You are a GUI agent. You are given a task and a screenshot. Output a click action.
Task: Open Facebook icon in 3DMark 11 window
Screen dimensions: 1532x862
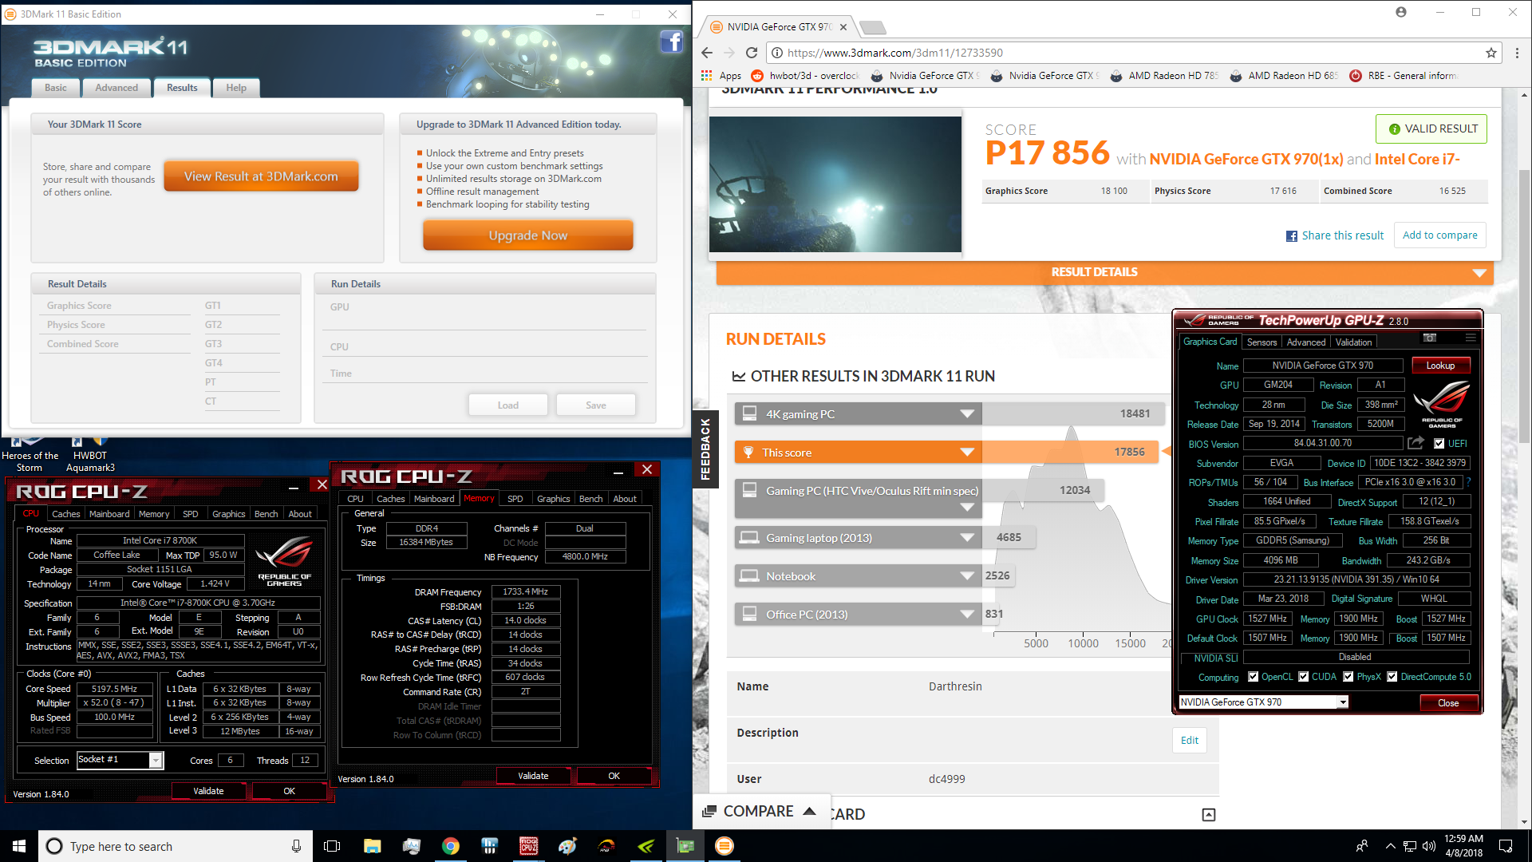pos(672,42)
